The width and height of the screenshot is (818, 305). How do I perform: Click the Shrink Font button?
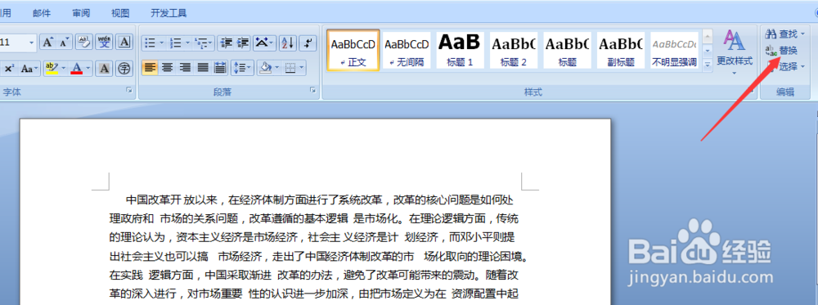pyautogui.click(x=63, y=43)
